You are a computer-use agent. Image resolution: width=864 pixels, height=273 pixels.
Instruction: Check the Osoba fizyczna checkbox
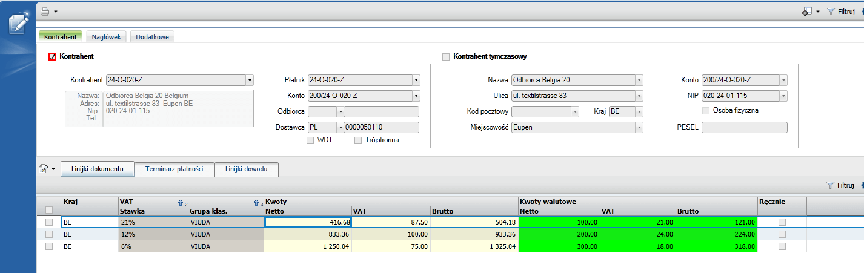tap(705, 111)
